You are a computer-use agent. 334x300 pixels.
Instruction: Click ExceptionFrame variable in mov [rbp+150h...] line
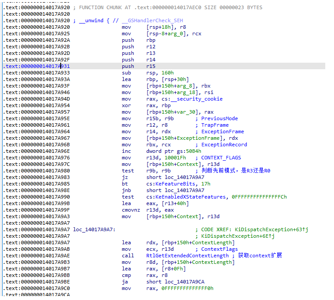198,138
